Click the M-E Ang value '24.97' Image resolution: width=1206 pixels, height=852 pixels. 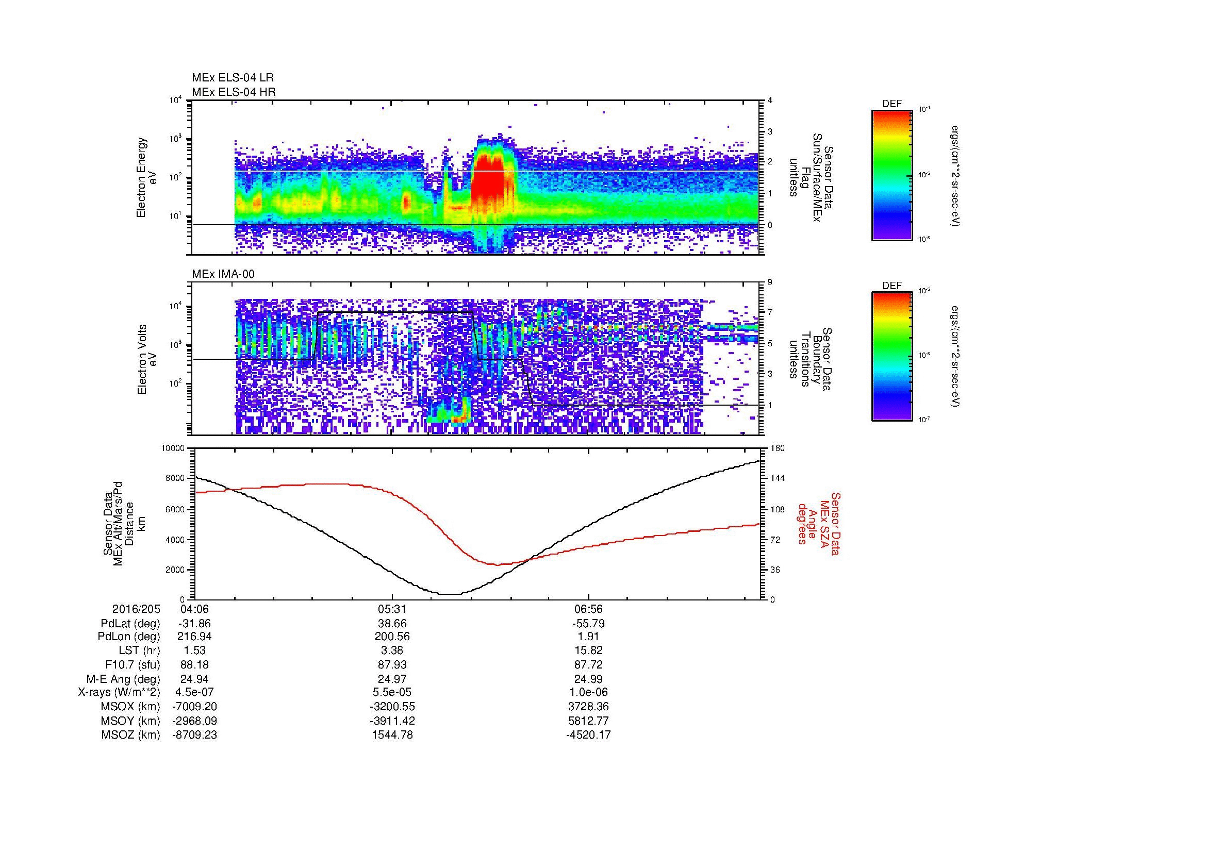(392, 679)
